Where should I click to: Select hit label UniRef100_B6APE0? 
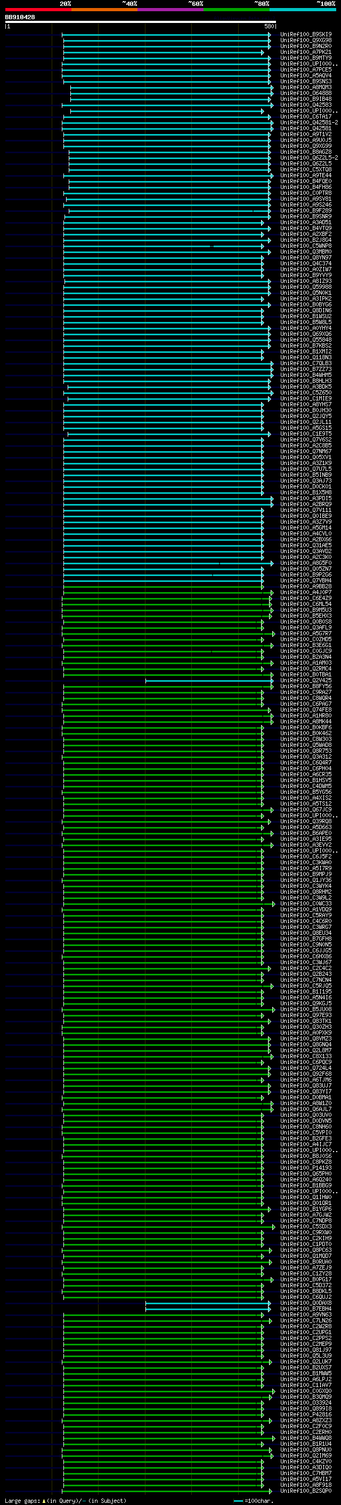[x=305, y=833]
